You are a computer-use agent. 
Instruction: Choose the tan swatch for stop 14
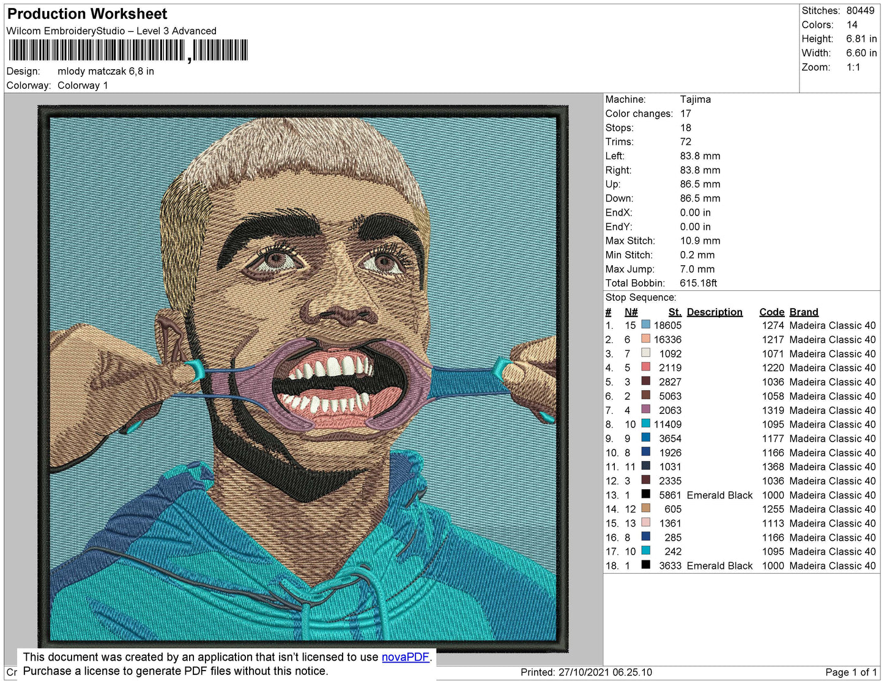coord(645,508)
